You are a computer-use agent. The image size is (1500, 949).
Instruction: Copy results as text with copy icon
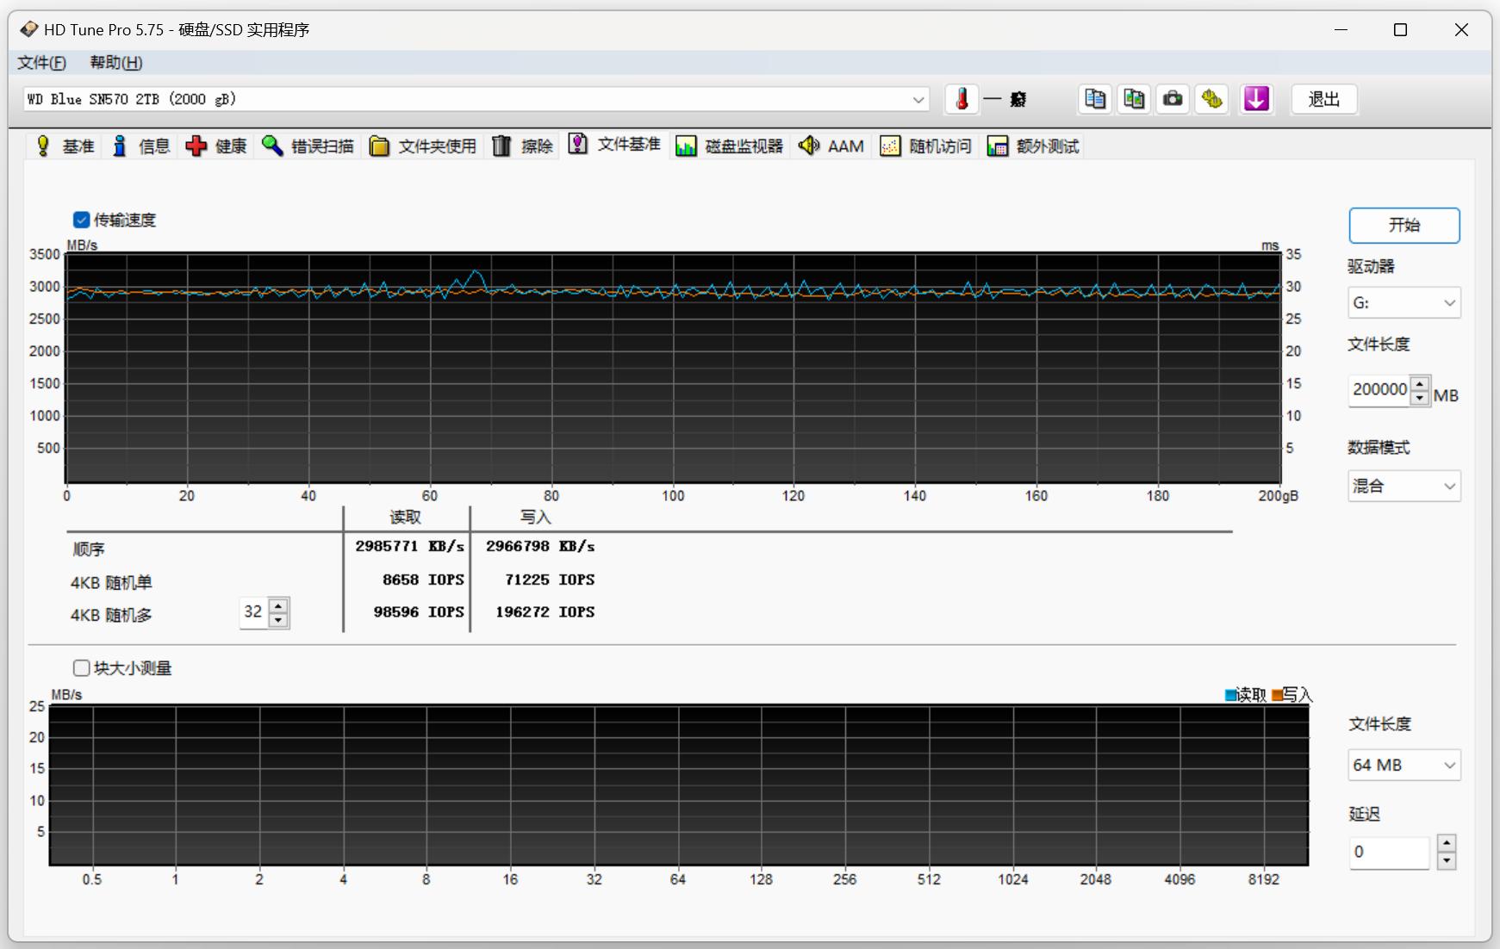click(x=1094, y=99)
